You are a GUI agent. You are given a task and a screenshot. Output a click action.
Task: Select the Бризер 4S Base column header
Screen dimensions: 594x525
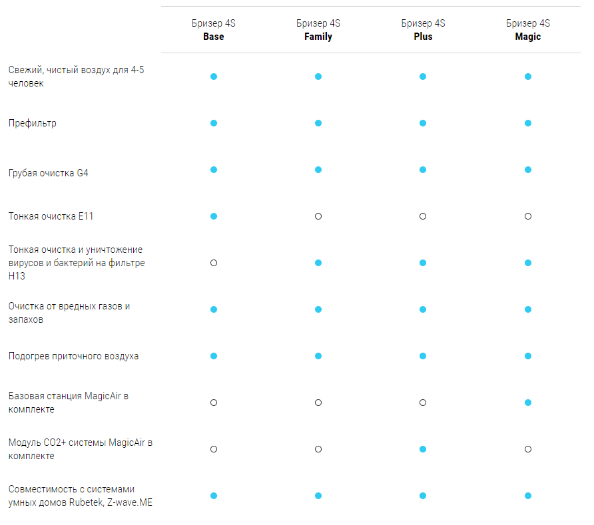tap(214, 30)
